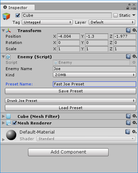Click the Load Preset button

click(x=70, y=108)
